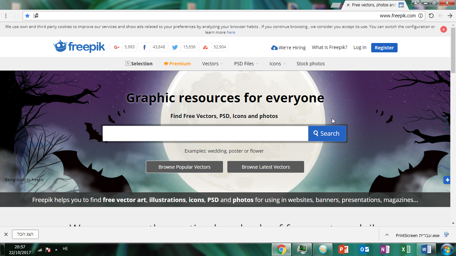
Task: Launch Word from the taskbar
Action: (x=426, y=249)
